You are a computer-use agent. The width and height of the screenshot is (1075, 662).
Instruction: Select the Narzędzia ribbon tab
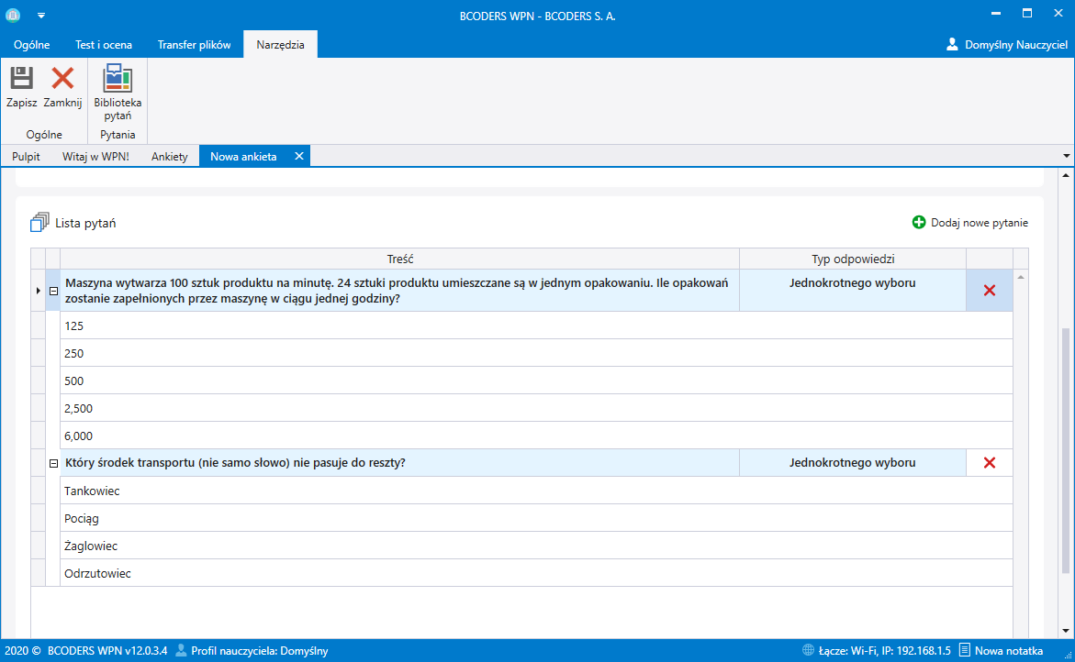[280, 45]
